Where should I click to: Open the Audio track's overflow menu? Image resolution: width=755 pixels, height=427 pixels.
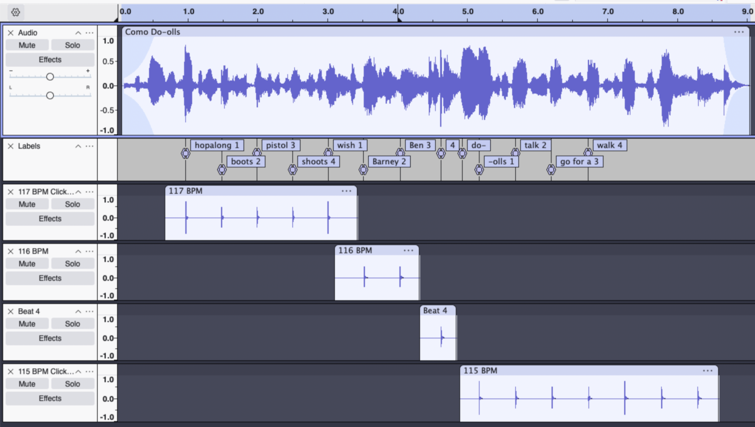pyautogui.click(x=90, y=33)
